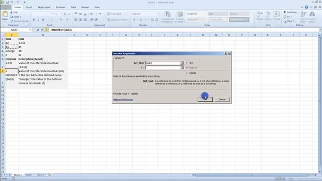Image resolution: width=322 pixels, height=181 pixels.
Task: Confirm formula entry with the checkmark icon
Action: (42, 30)
